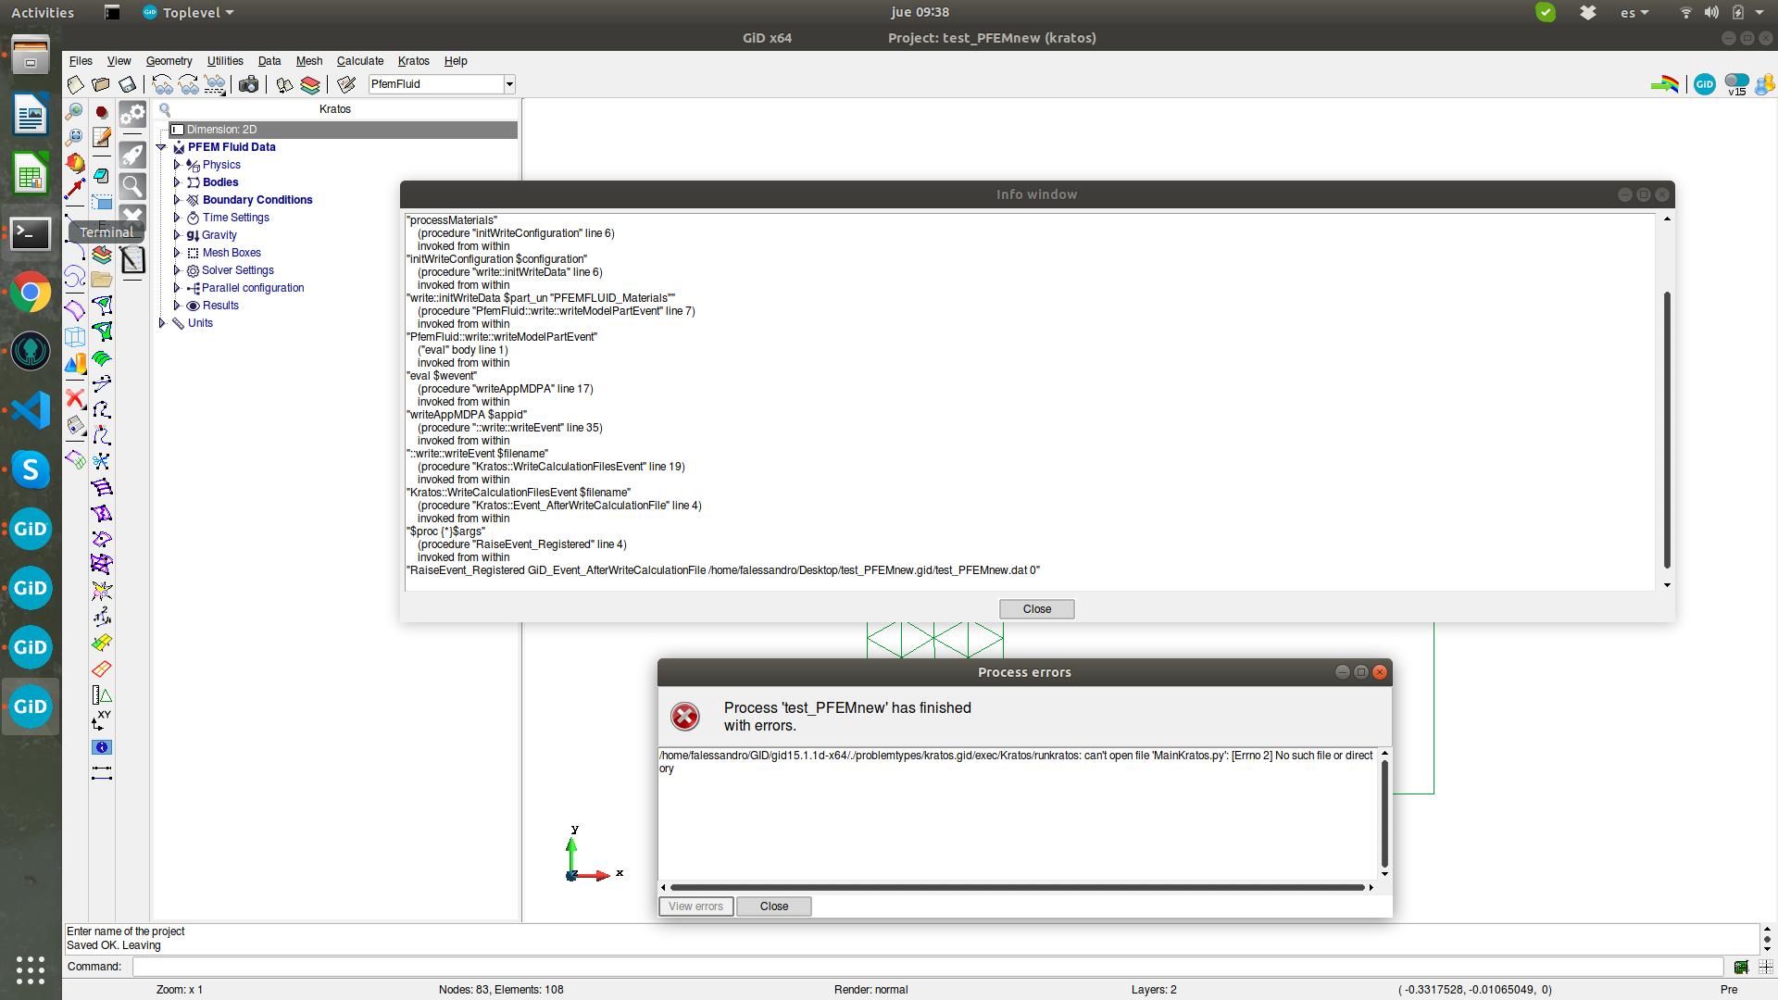Open the Calculate menu
Image resolution: width=1778 pixels, height=1000 pixels.
pyautogui.click(x=360, y=61)
